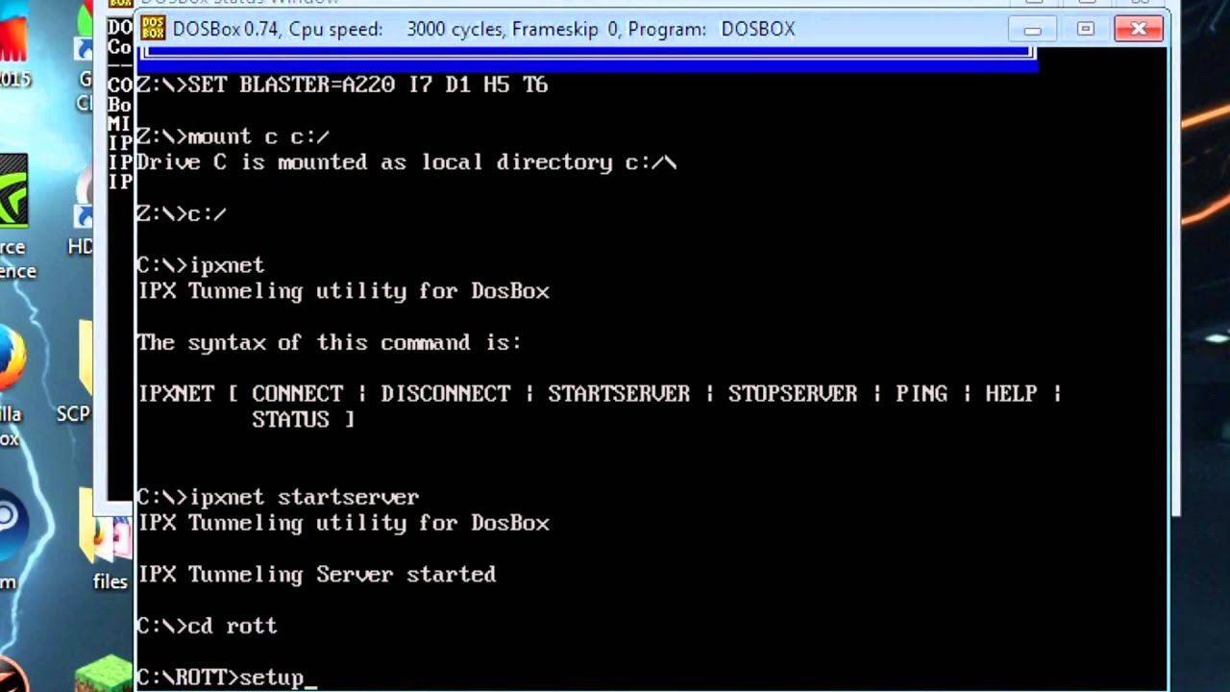Click the 'ipxnet startserver' command line
The image size is (1230, 692).
[278, 498]
